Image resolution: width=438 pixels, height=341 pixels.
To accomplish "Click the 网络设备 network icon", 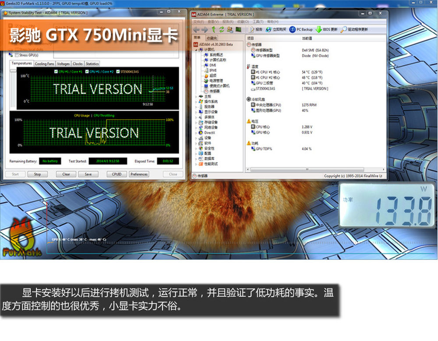I will click(201, 128).
